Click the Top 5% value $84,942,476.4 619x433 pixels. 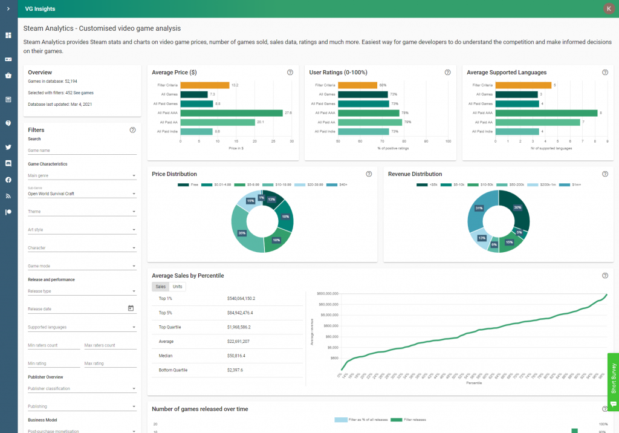click(x=240, y=313)
